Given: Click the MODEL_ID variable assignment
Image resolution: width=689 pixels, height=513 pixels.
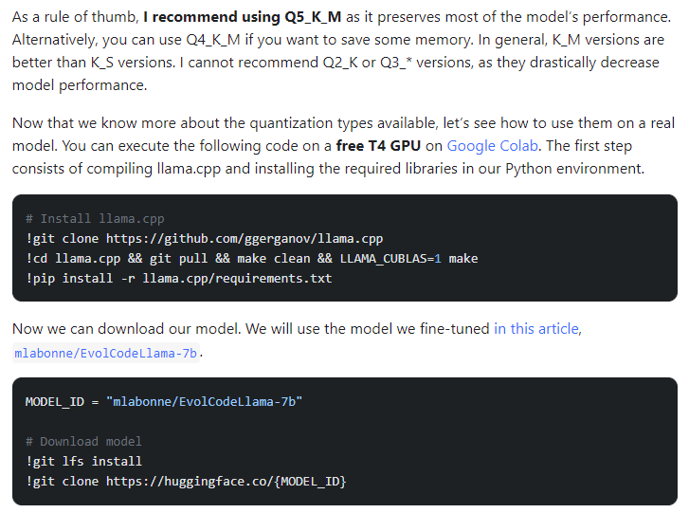Looking at the screenshot, I should [x=56, y=401].
